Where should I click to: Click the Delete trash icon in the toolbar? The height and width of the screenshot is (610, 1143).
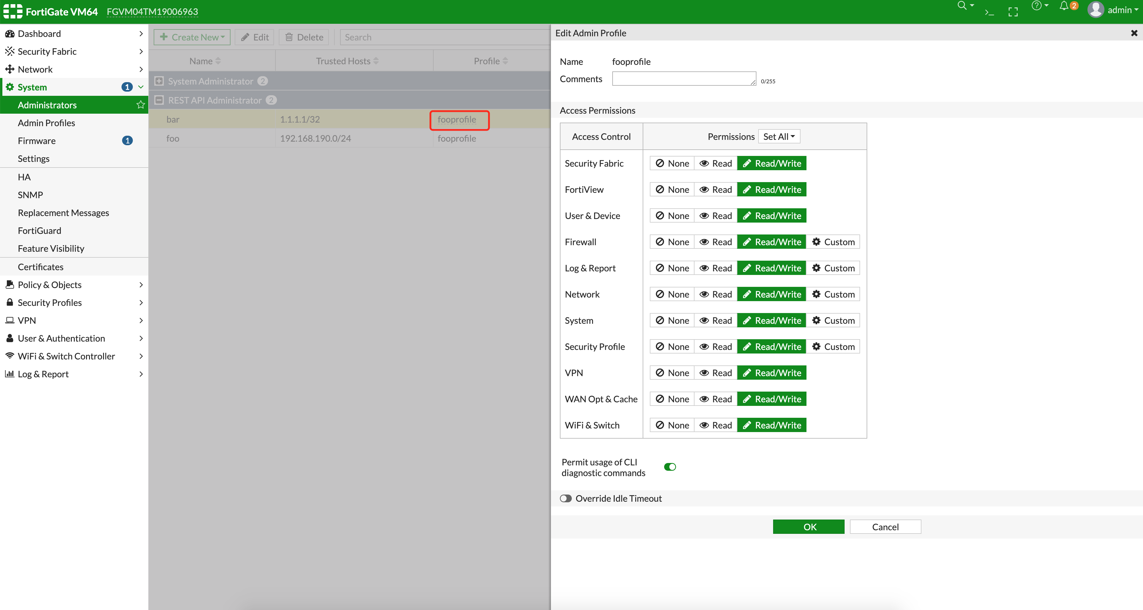point(289,37)
